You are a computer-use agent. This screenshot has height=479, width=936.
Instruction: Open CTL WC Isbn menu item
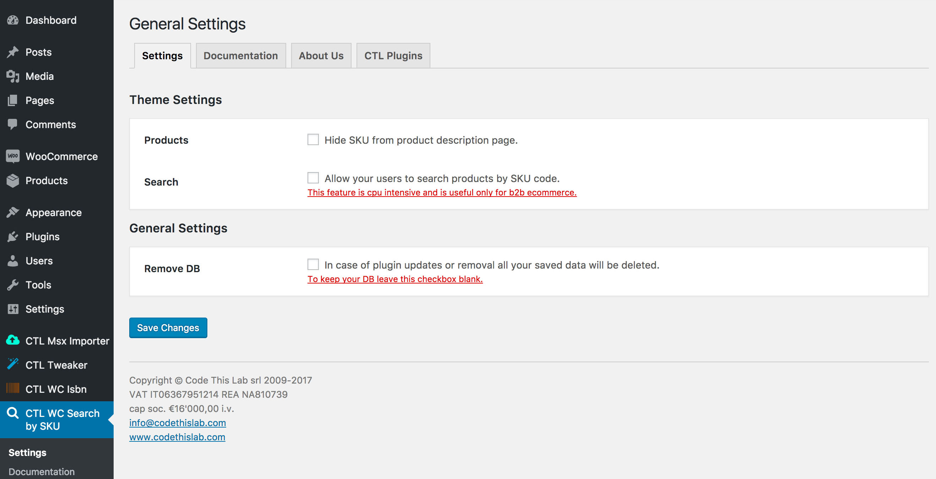57,389
